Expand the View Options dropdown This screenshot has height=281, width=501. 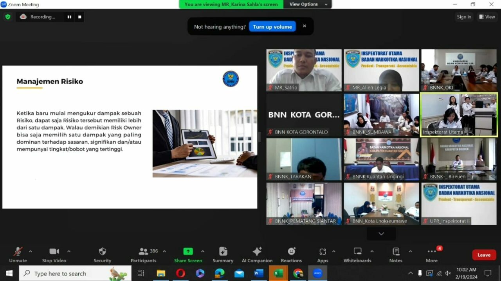coord(308,4)
